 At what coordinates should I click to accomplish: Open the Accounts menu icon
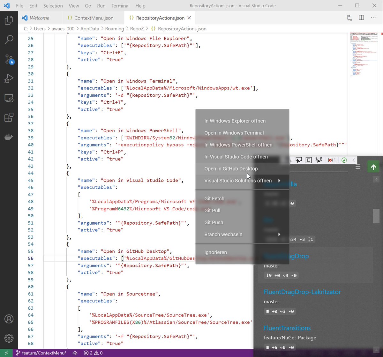pos(9,319)
